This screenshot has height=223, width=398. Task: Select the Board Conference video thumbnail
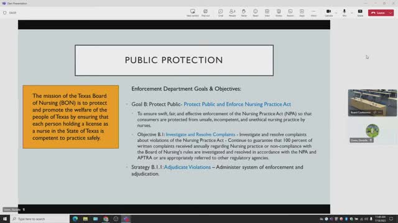point(372,103)
